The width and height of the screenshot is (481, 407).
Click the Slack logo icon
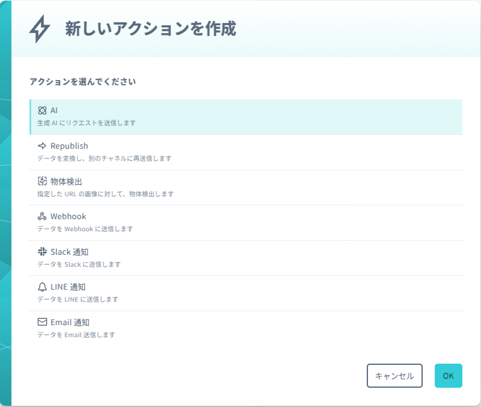coord(42,252)
